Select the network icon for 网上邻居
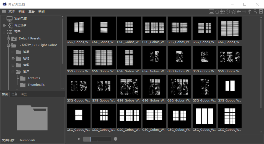Image resolution: width=264 pixels, height=144 pixels. [x=10, y=25]
